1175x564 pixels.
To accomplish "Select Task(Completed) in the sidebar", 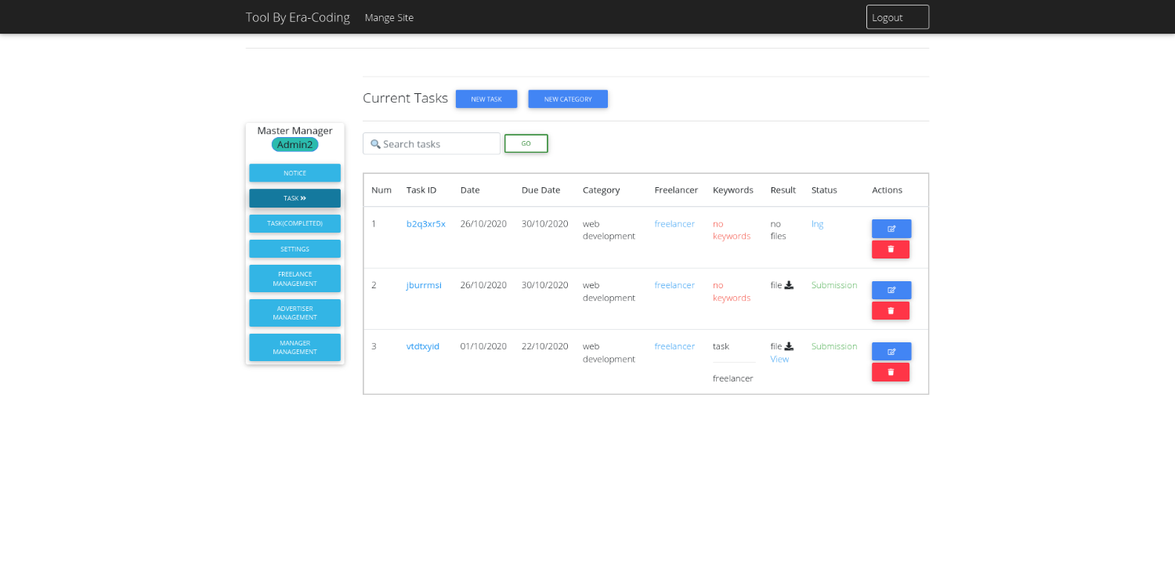I will click(x=295, y=223).
